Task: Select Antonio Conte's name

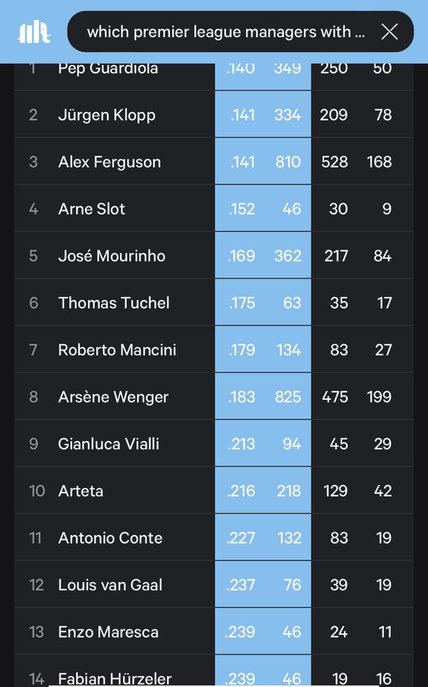Action: [111, 538]
